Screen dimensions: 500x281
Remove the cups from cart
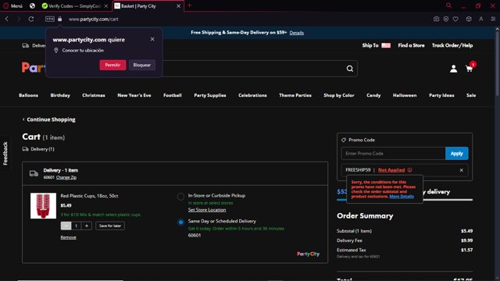click(68, 237)
